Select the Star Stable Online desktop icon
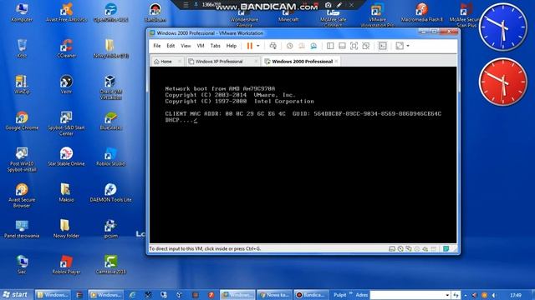This screenshot has height=300, width=535. click(66, 157)
